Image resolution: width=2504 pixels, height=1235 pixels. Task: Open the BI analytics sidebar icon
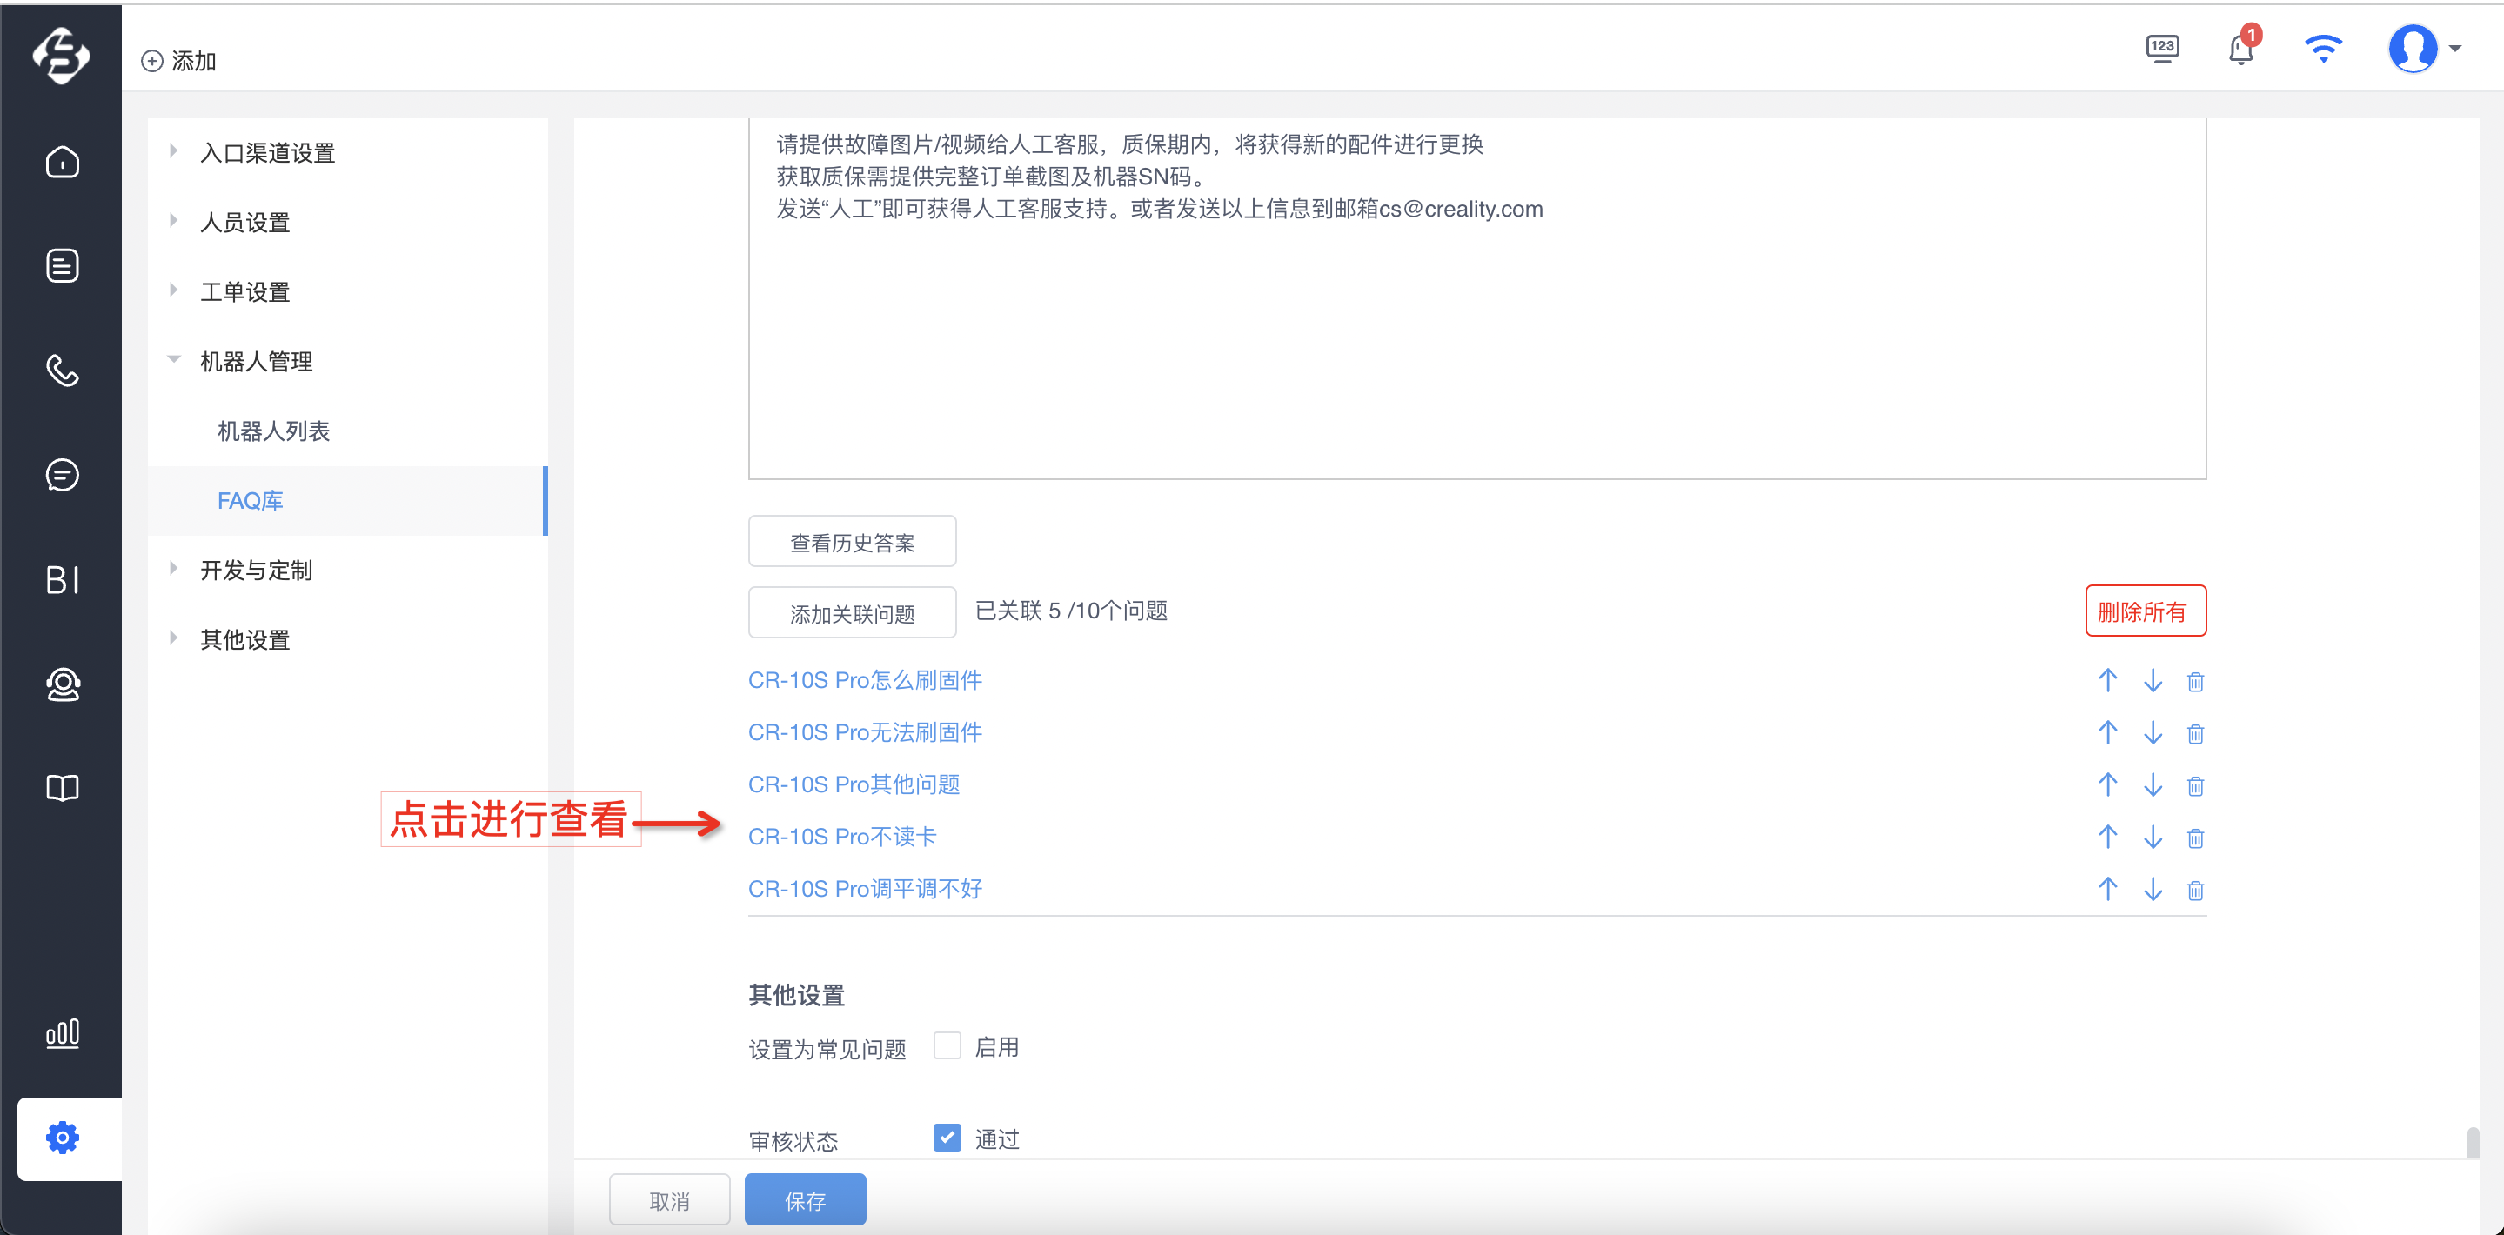(63, 580)
